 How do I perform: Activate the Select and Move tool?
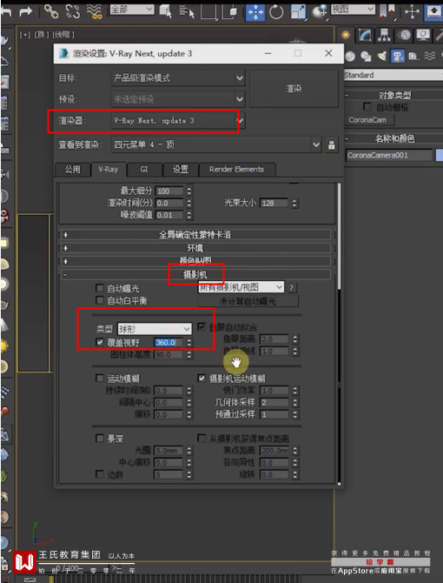click(x=255, y=11)
